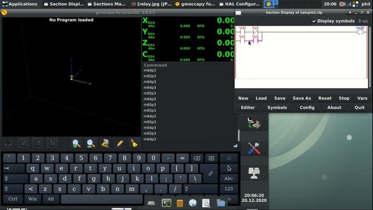This screenshot has width=373, height=210.
Task: Click the pencil tool path icon
Action: click(119, 143)
